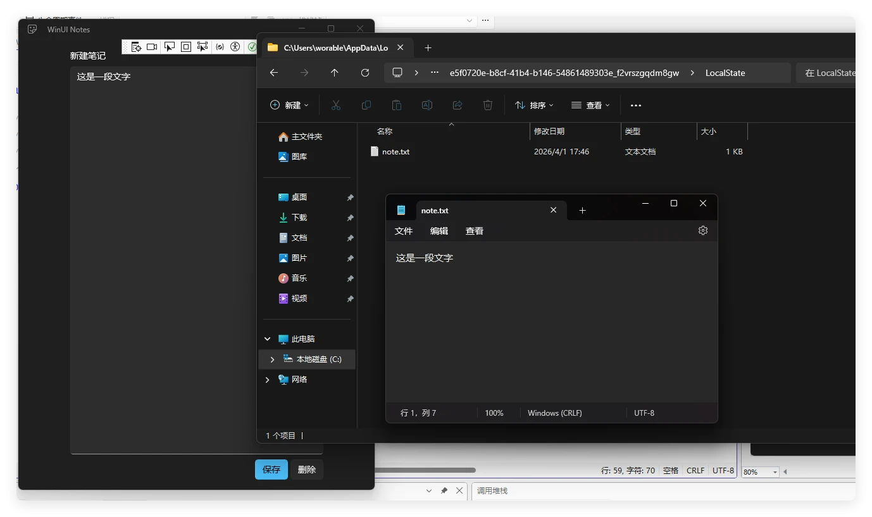The height and width of the screenshot is (517, 872).
Task: Open the 编辑 menu in Notepad
Action: (x=439, y=231)
